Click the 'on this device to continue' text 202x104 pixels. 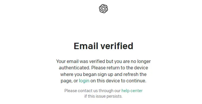118,81
